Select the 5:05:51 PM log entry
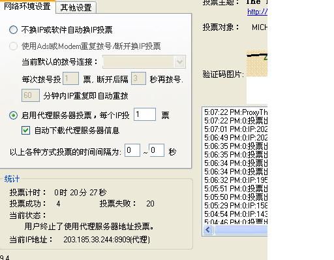Screen dimensions: 334x260 [x=235, y=189]
